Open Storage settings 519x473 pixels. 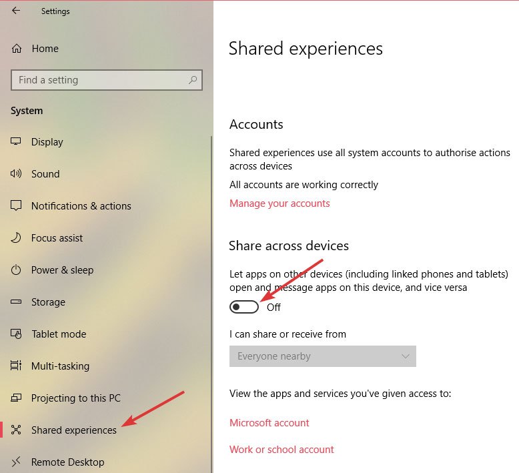(48, 302)
